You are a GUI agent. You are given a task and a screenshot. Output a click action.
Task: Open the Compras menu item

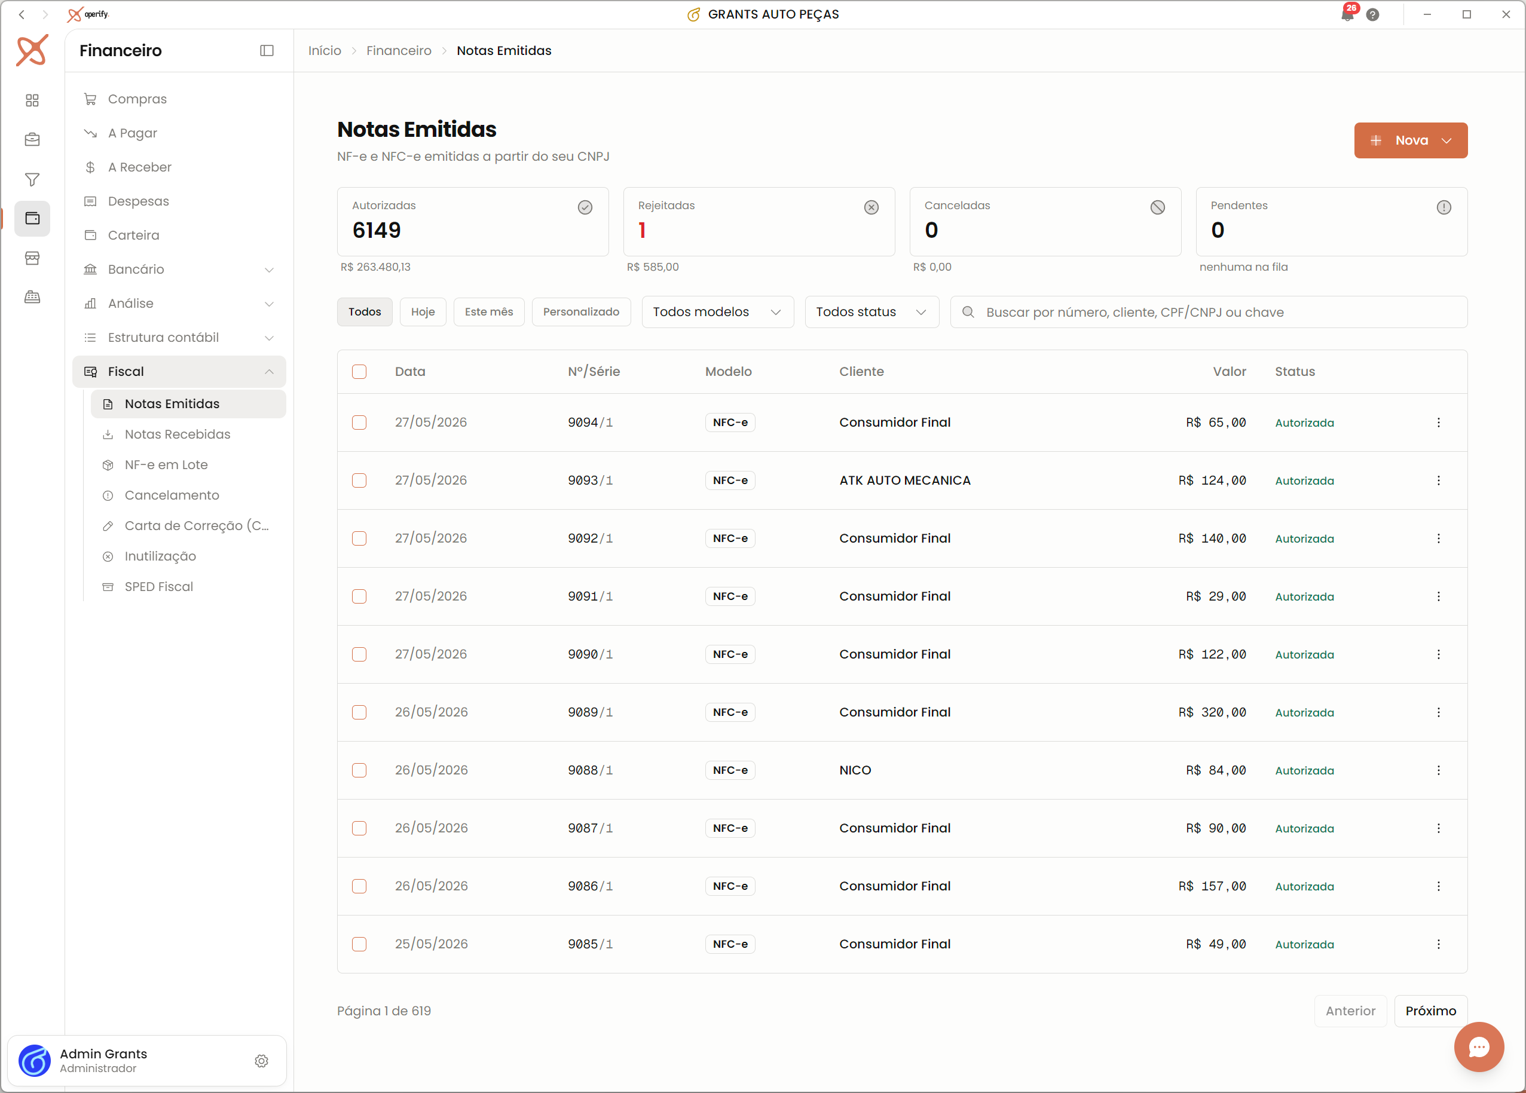pyautogui.click(x=179, y=99)
